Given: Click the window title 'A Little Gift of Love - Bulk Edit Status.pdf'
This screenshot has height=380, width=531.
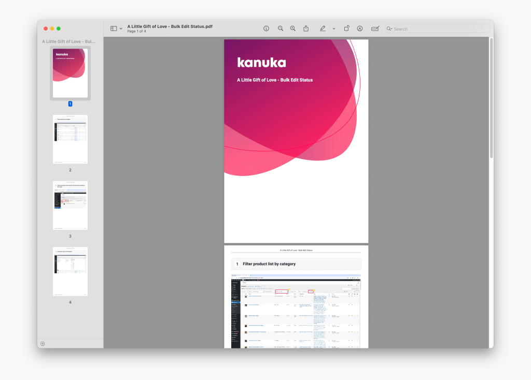Looking at the screenshot, I should pos(170,26).
